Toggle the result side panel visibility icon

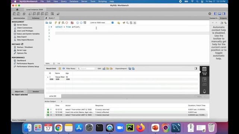[196, 68]
